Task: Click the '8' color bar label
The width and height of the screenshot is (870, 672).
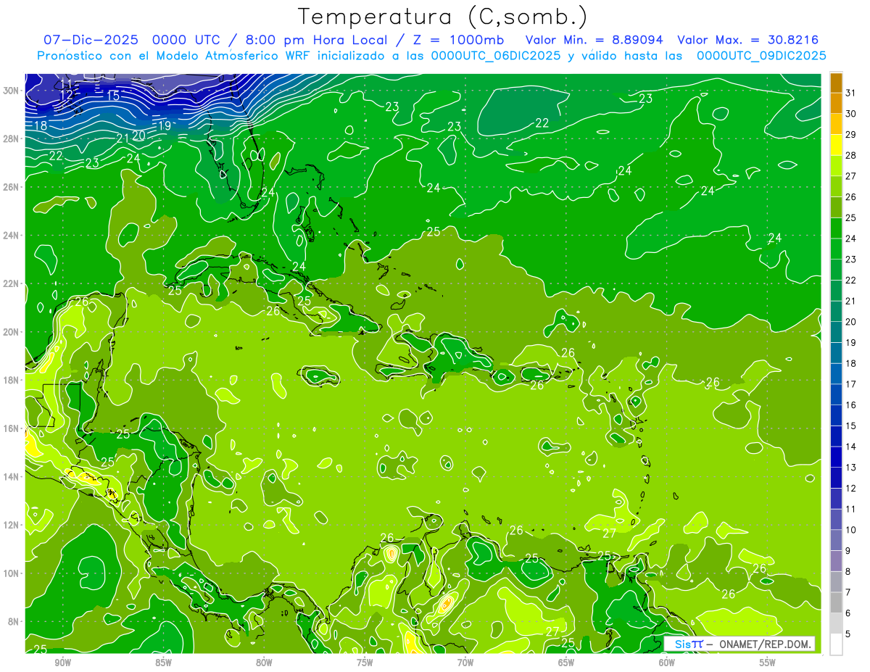Action: click(x=848, y=571)
